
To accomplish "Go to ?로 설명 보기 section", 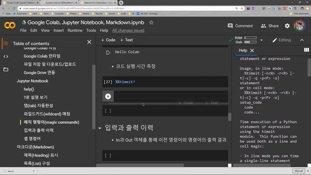I will pyautogui.click(x=35, y=97).
